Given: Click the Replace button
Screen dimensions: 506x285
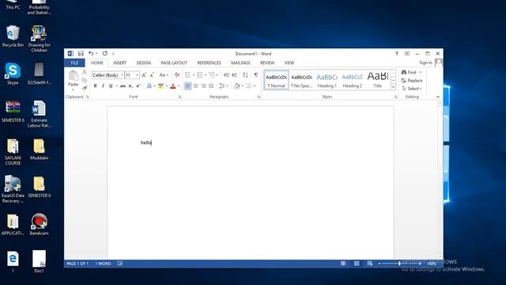Looking at the screenshot, I should click(x=412, y=81).
